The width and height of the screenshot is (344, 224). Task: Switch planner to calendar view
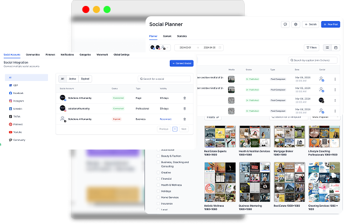(336, 47)
